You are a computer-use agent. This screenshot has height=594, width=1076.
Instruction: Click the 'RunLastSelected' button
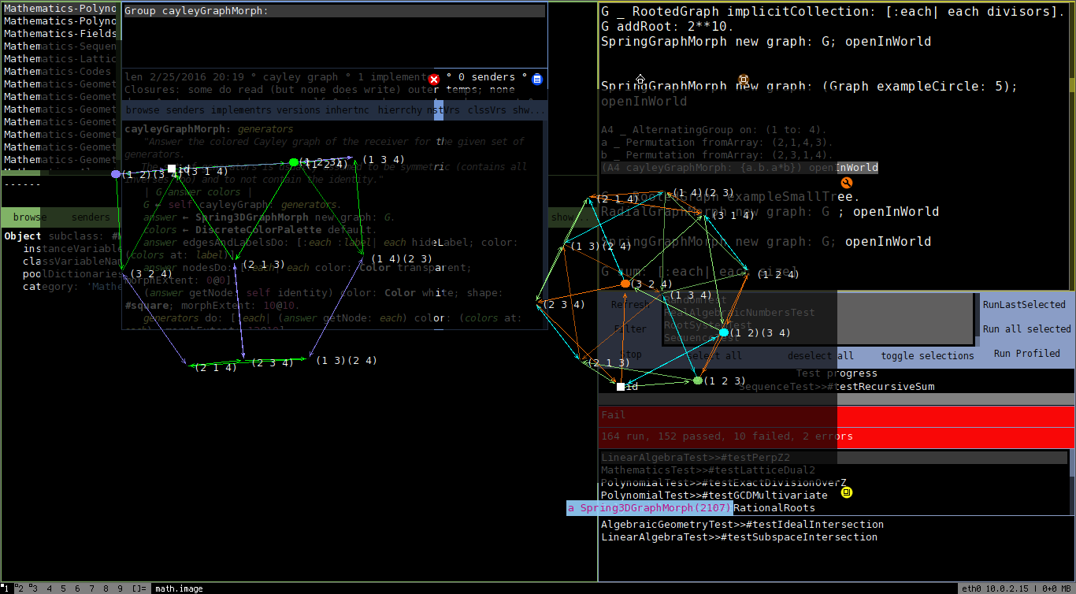(1024, 304)
